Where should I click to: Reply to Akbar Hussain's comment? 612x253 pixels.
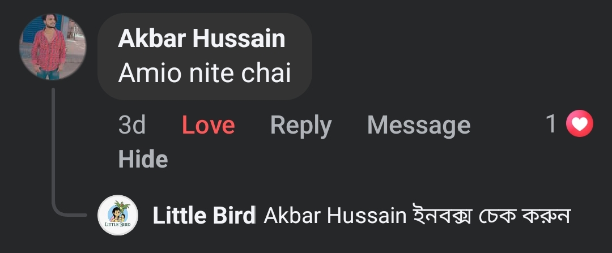[300, 125]
